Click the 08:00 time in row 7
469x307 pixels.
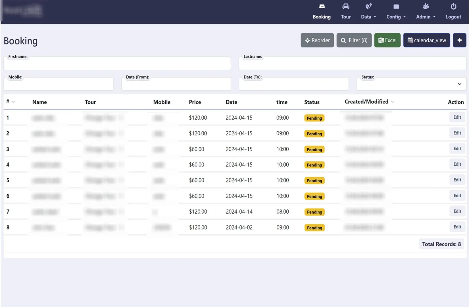[x=282, y=212]
